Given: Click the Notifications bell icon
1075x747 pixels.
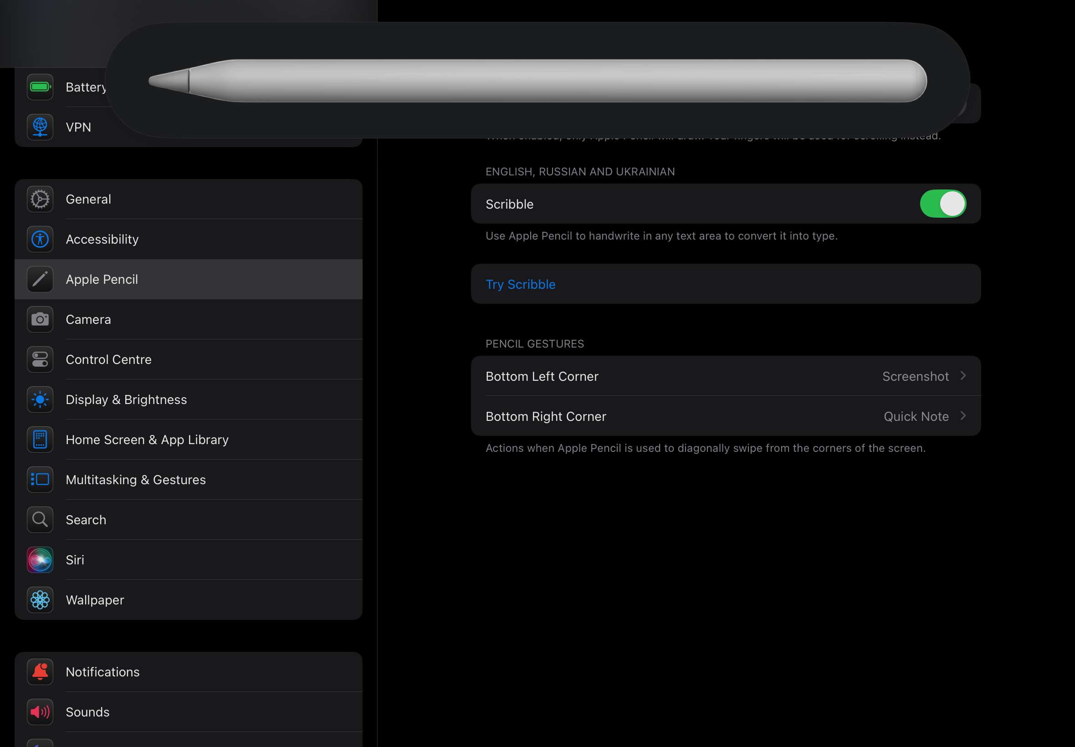Looking at the screenshot, I should click(40, 672).
